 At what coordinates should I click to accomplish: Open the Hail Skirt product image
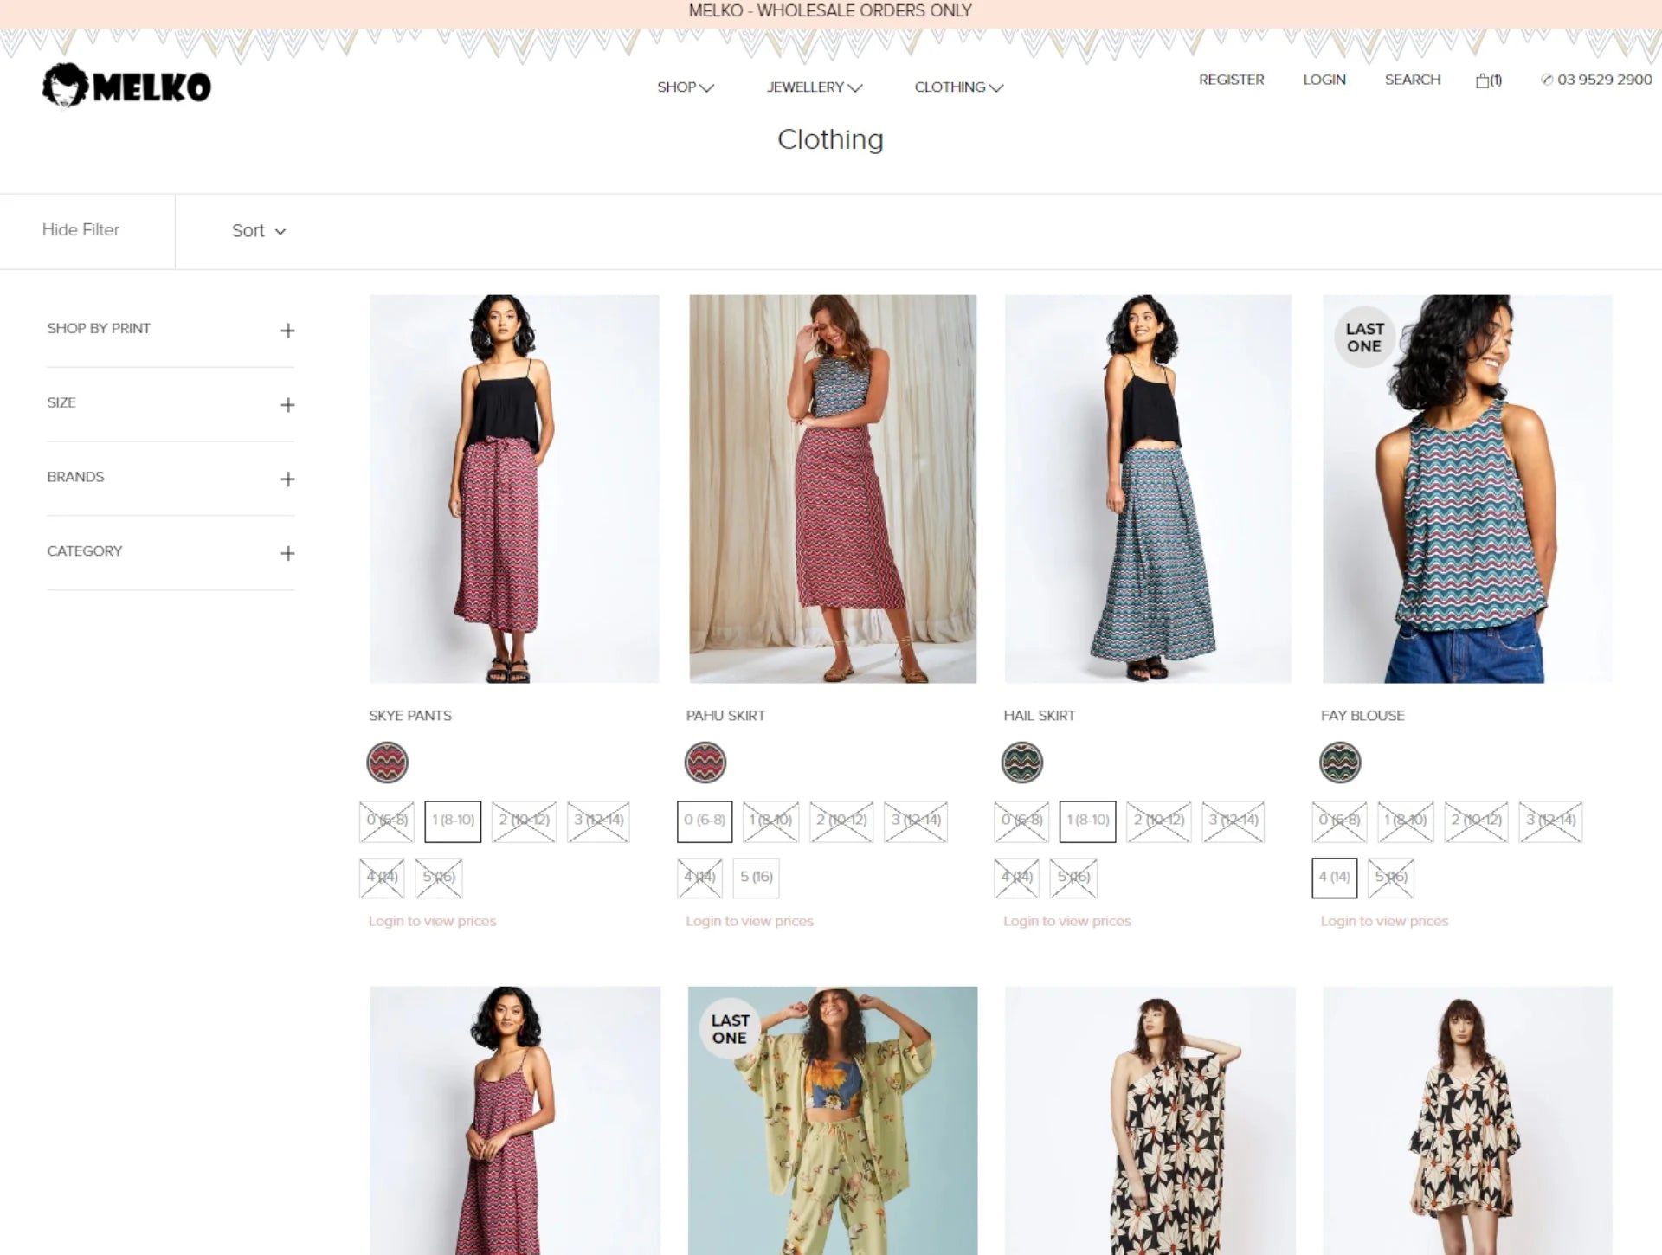click(x=1148, y=489)
